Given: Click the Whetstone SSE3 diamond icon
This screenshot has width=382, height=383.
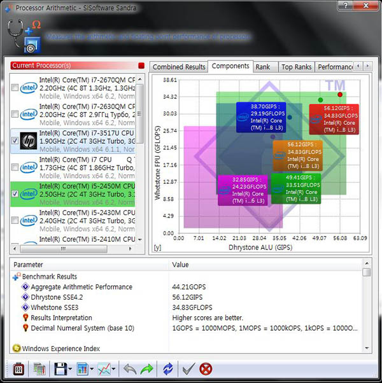Looking at the screenshot, I should (25, 307).
